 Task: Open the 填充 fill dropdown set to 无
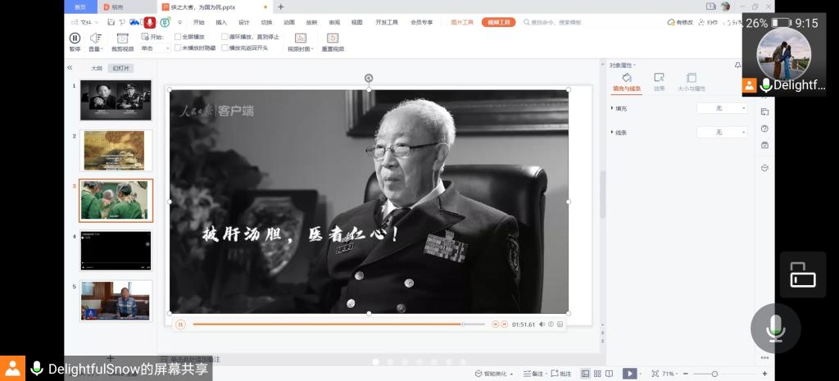722,108
